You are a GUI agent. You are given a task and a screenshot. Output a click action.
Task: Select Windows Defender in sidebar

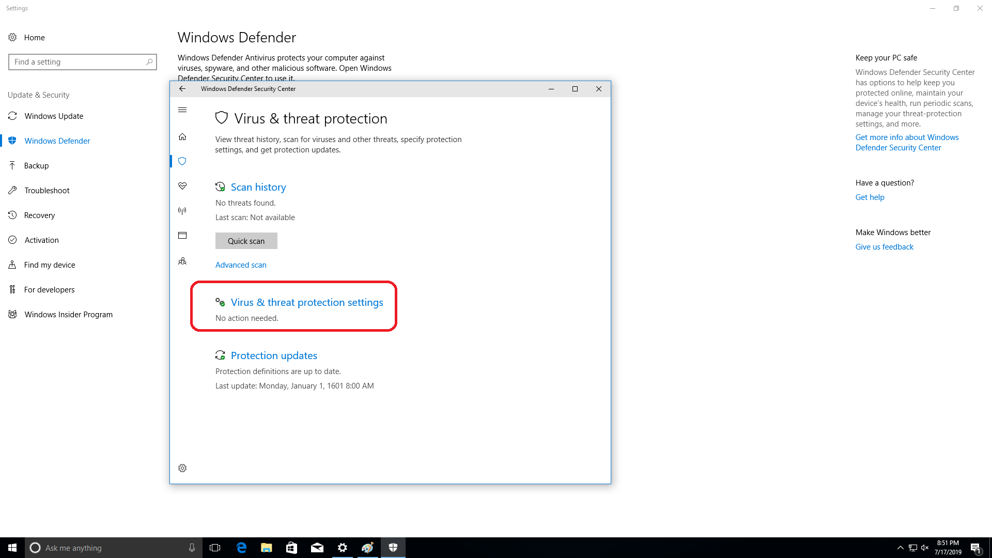(57, 141)
